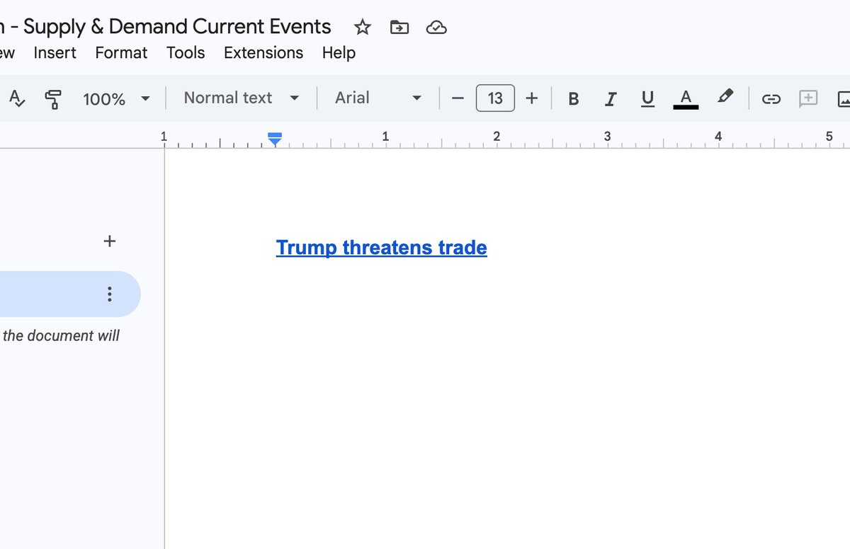Click the font size 13 field
850x549 pixels.
pos(495,98)
